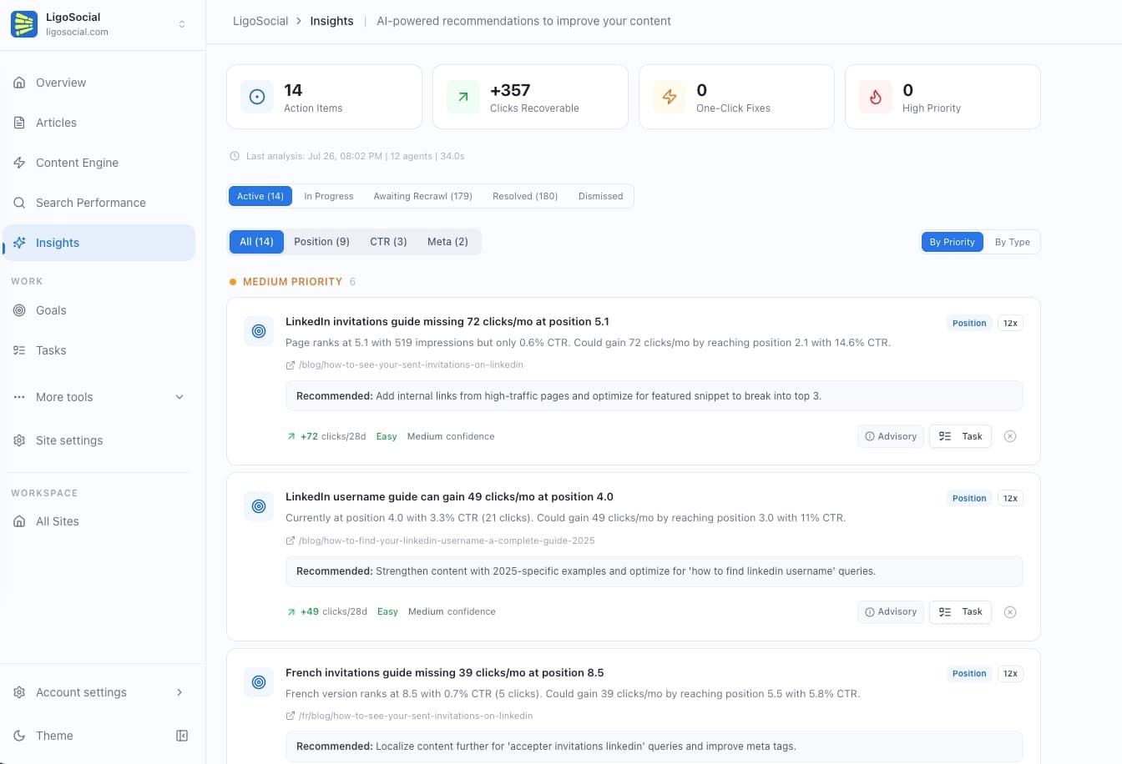Viewport: 1122px width, 764px height.
Task: Click Position tag on LinkedIn invitations card
Action: point(969,323)
